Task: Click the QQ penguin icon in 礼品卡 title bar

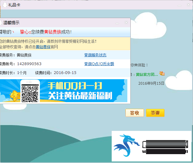Action: 5,5
